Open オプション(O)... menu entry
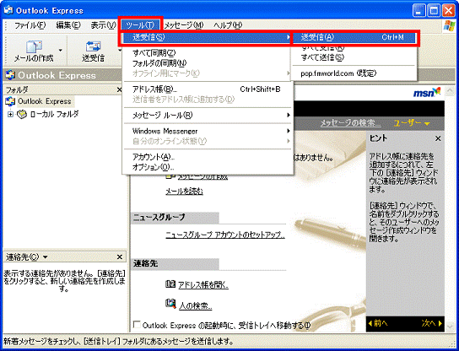Viewport: 459px width, 351px height. (153, 167)
